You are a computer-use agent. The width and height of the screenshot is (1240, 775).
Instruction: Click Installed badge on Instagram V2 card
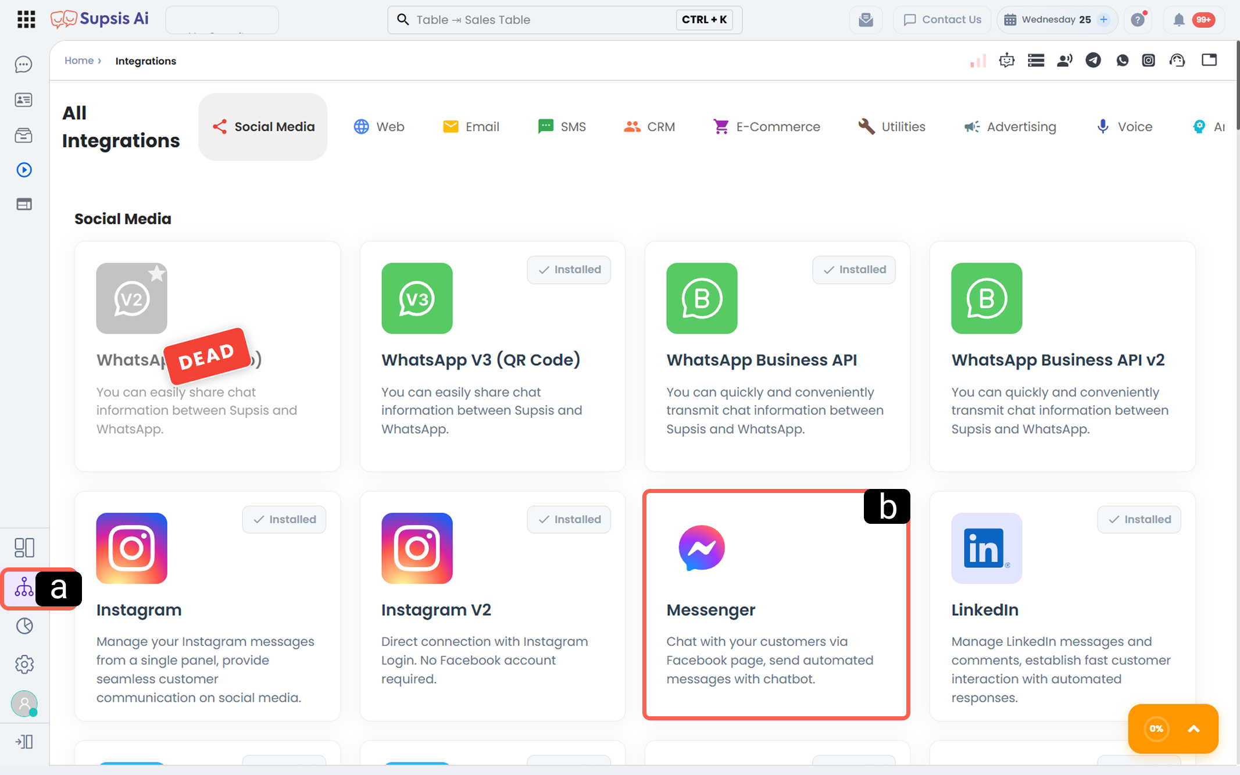click(x=569, y=520)
